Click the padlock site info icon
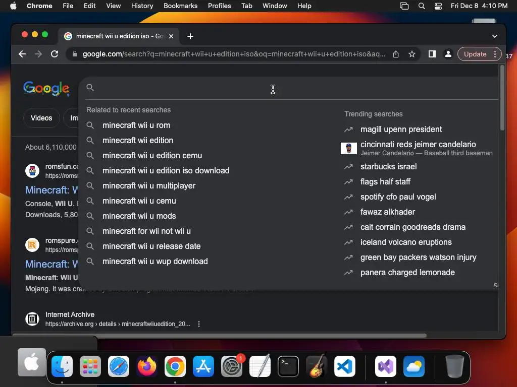This screenshot has height=387, width=517. click(75, 54)
